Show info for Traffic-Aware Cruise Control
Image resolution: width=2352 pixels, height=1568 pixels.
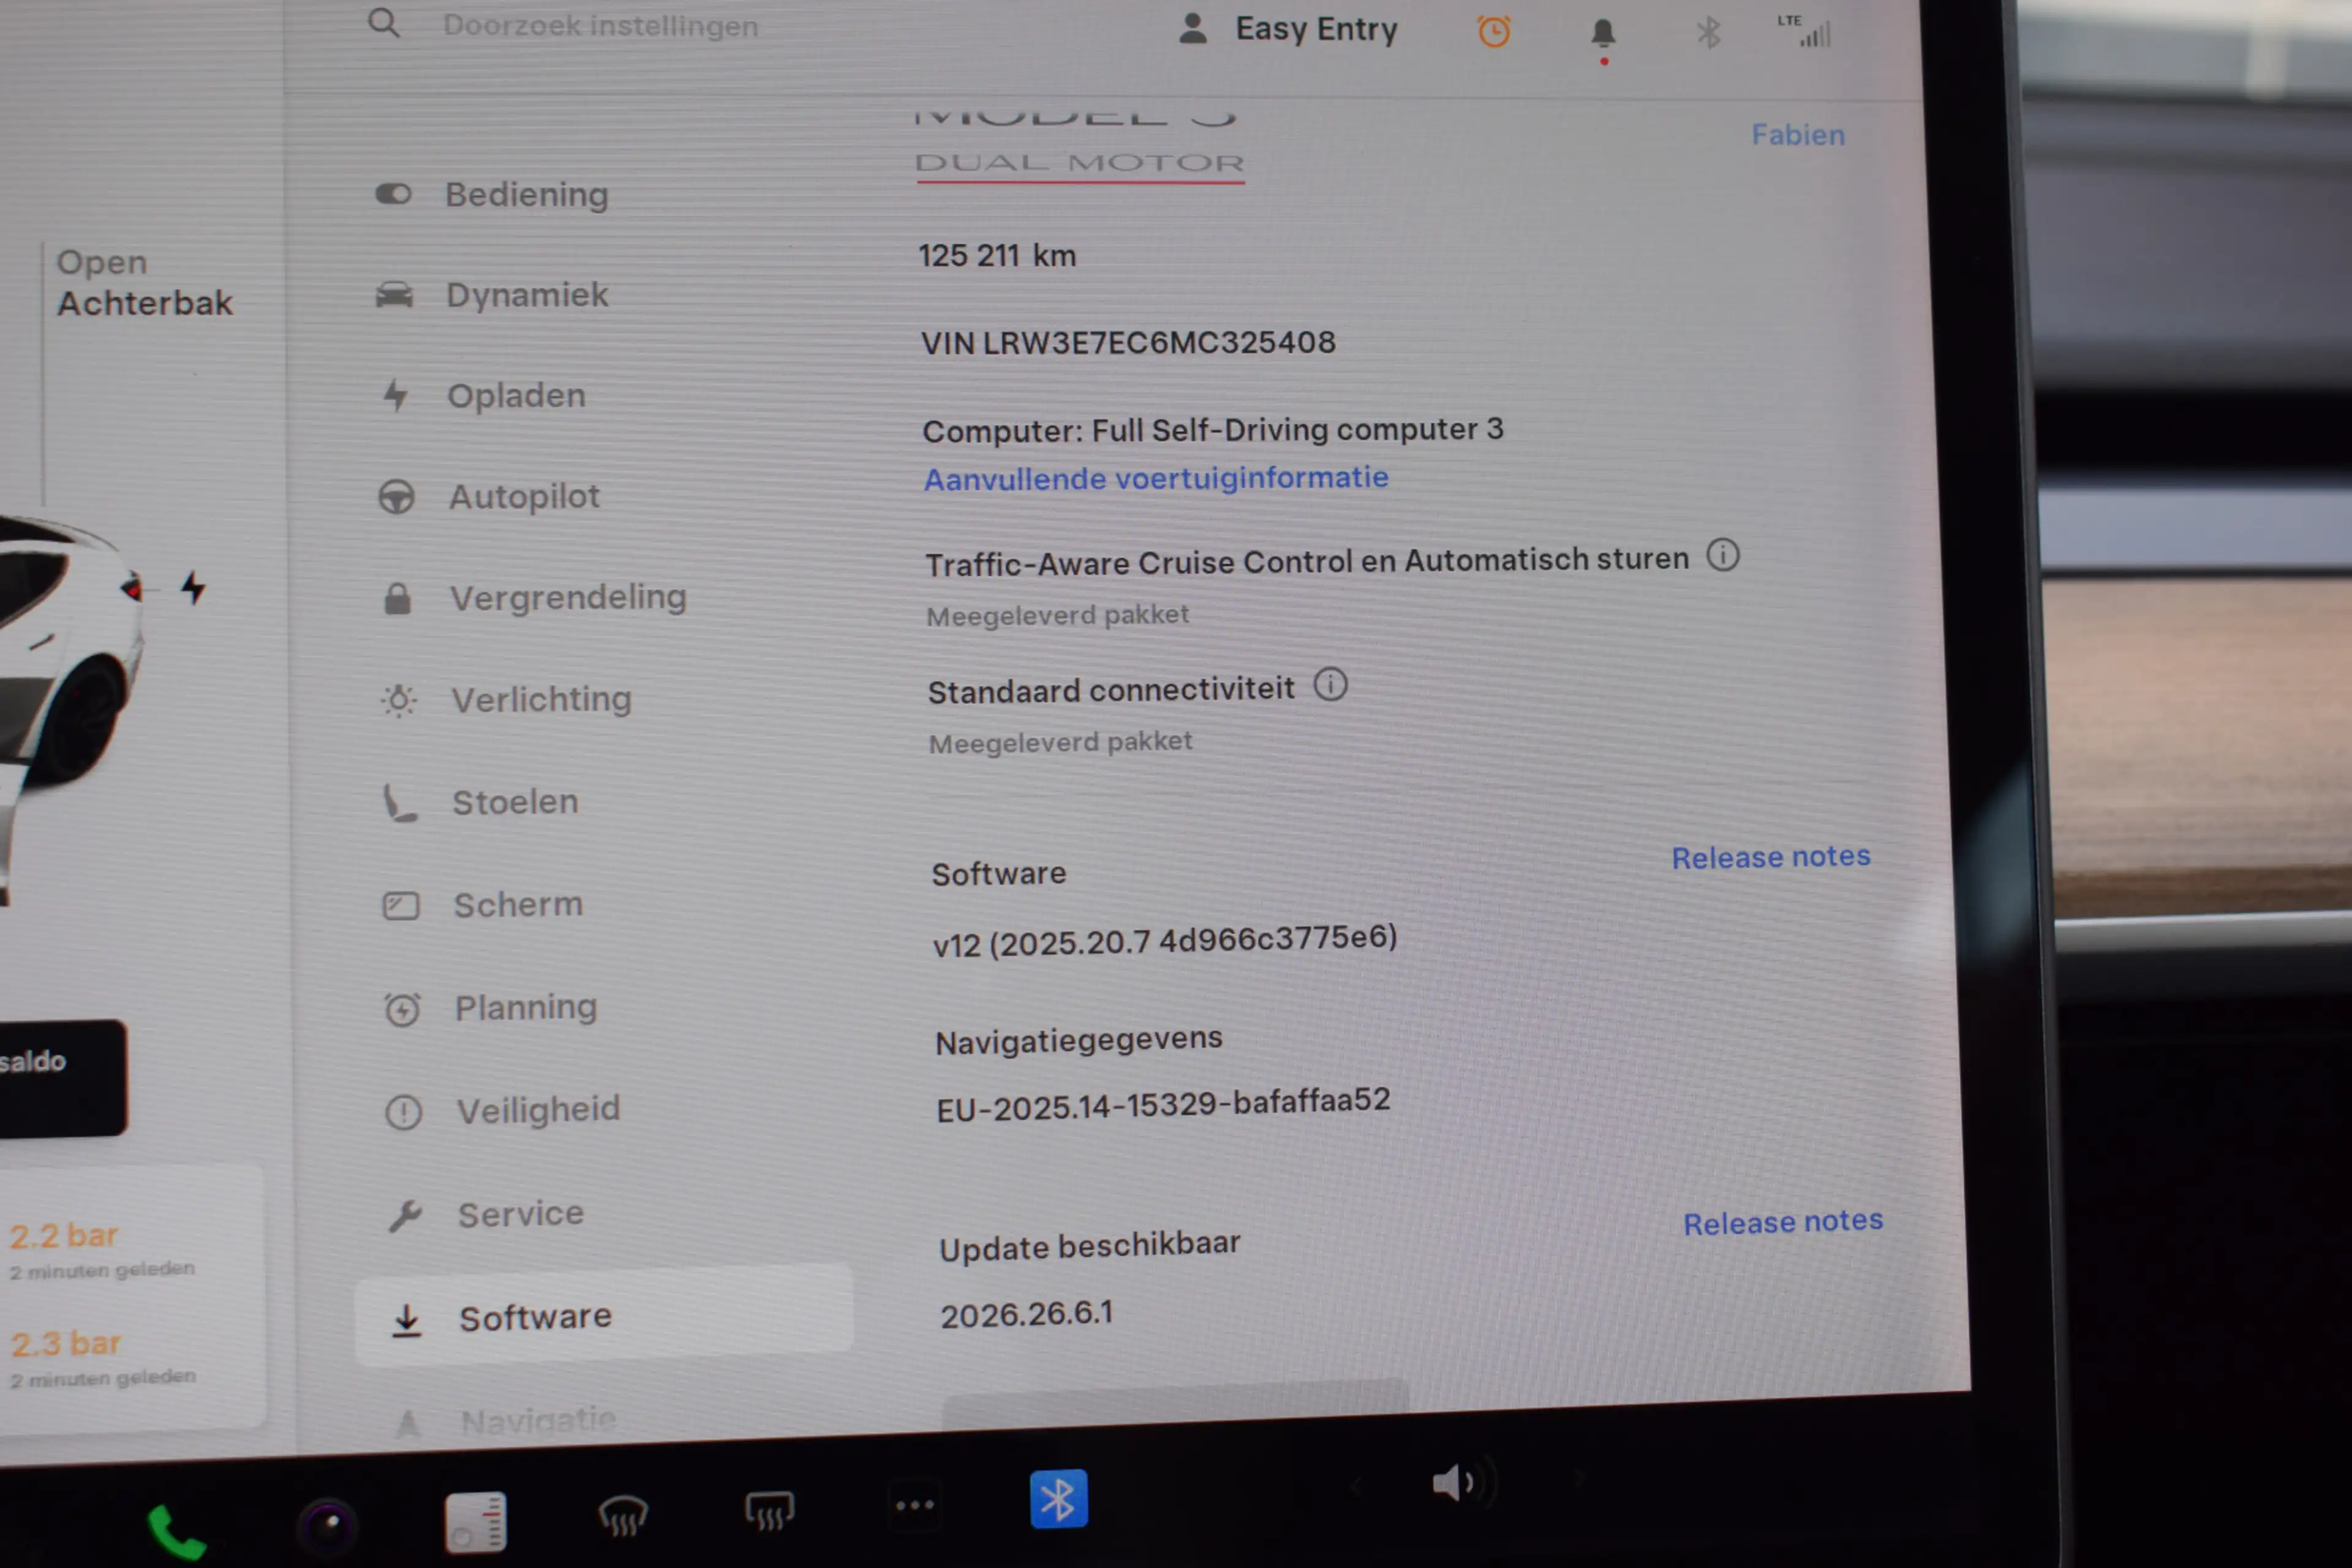(x=1723, y=554)
